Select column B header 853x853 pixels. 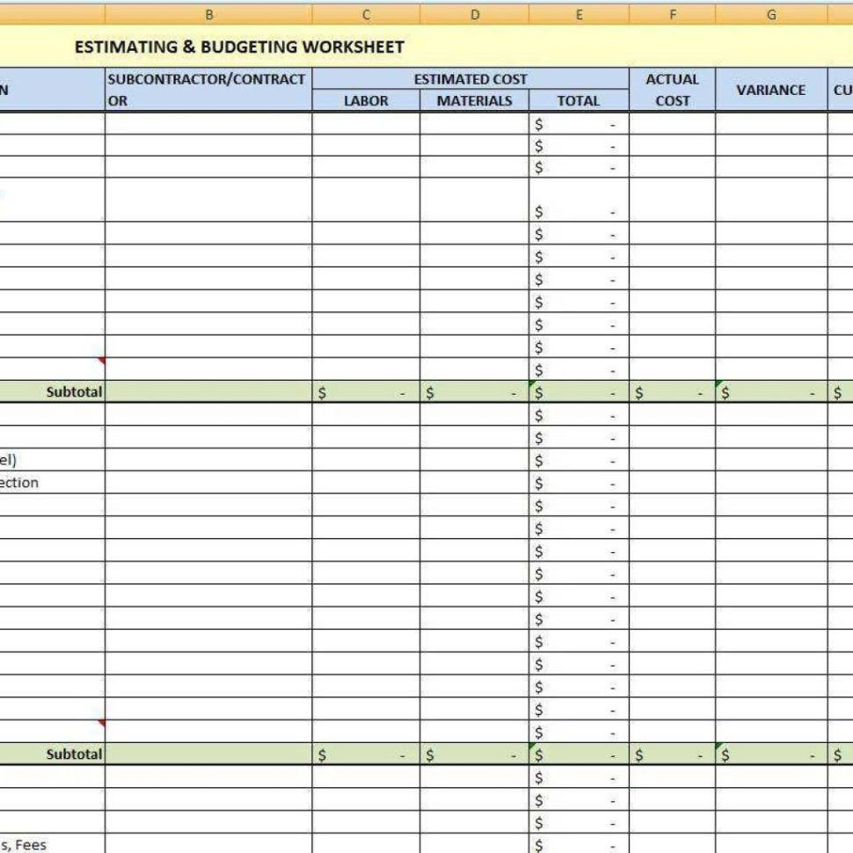[209, 13]
